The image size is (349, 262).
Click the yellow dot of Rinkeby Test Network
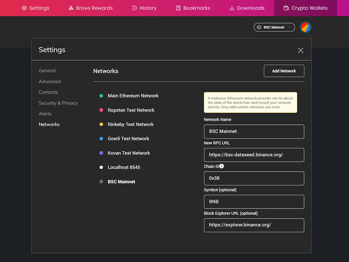101,124
